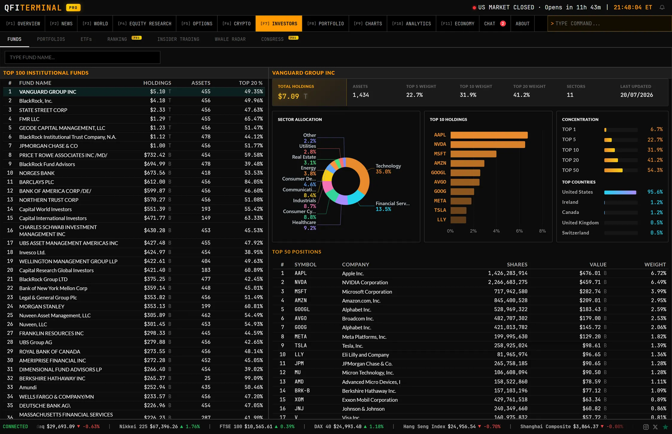The height and width of the screenshot is (434, 672).
Task: Open the Instagram icon in status bar
Action: coord(646,427)
